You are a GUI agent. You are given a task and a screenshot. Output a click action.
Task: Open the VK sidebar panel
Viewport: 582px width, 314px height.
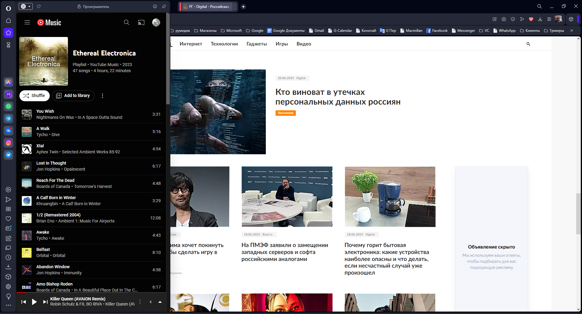point(8,131)
